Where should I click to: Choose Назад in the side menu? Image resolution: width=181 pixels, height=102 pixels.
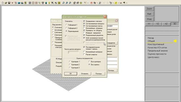[x=151, y=38]
